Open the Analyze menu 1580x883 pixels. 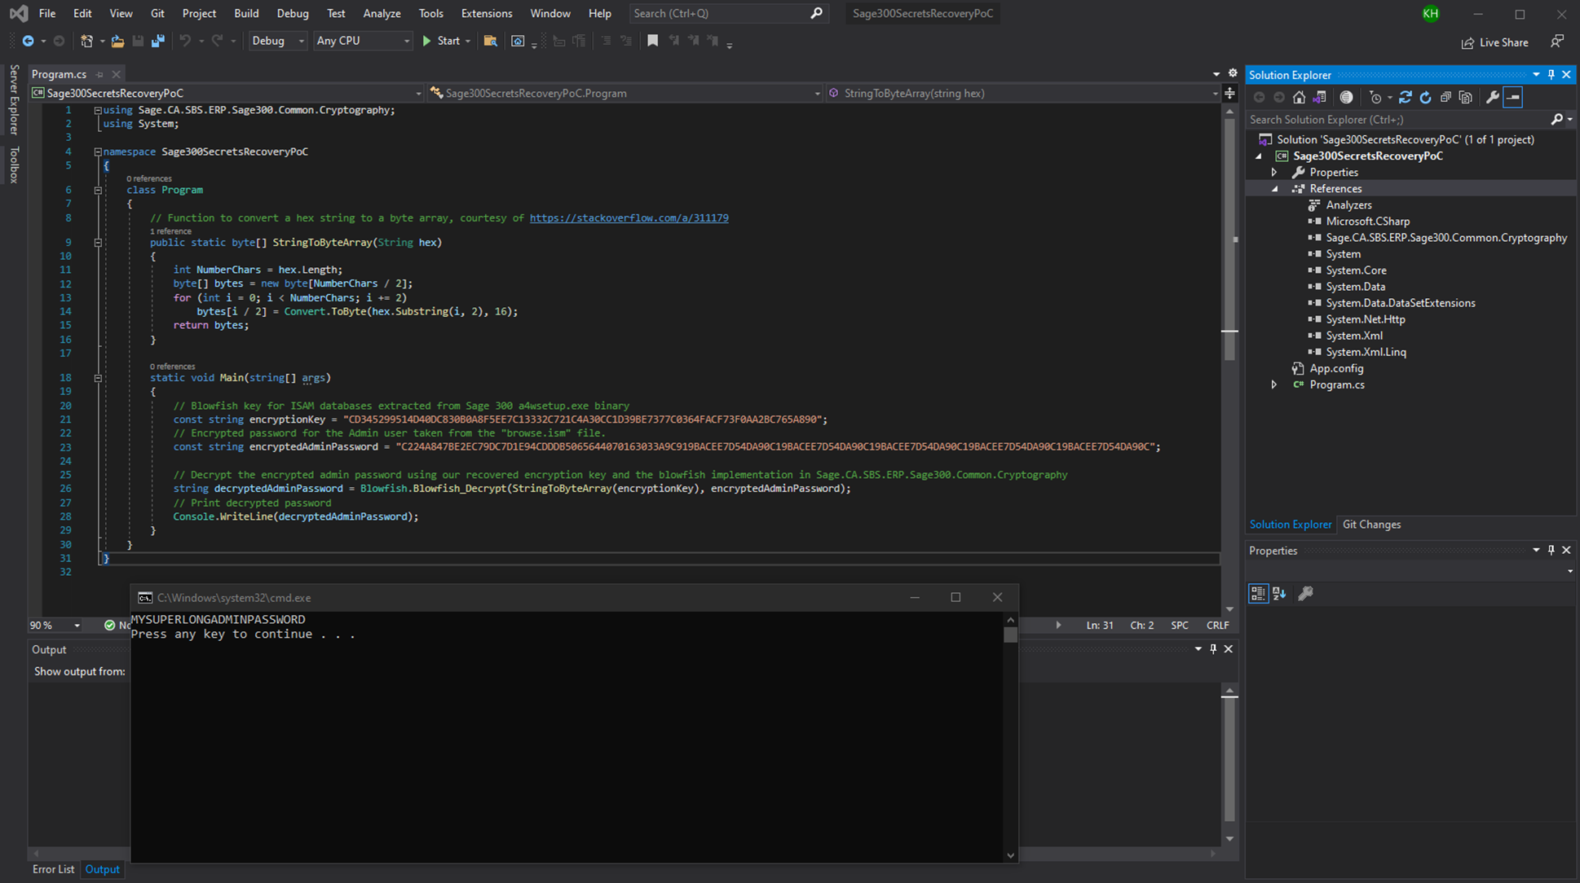(382, 13)
